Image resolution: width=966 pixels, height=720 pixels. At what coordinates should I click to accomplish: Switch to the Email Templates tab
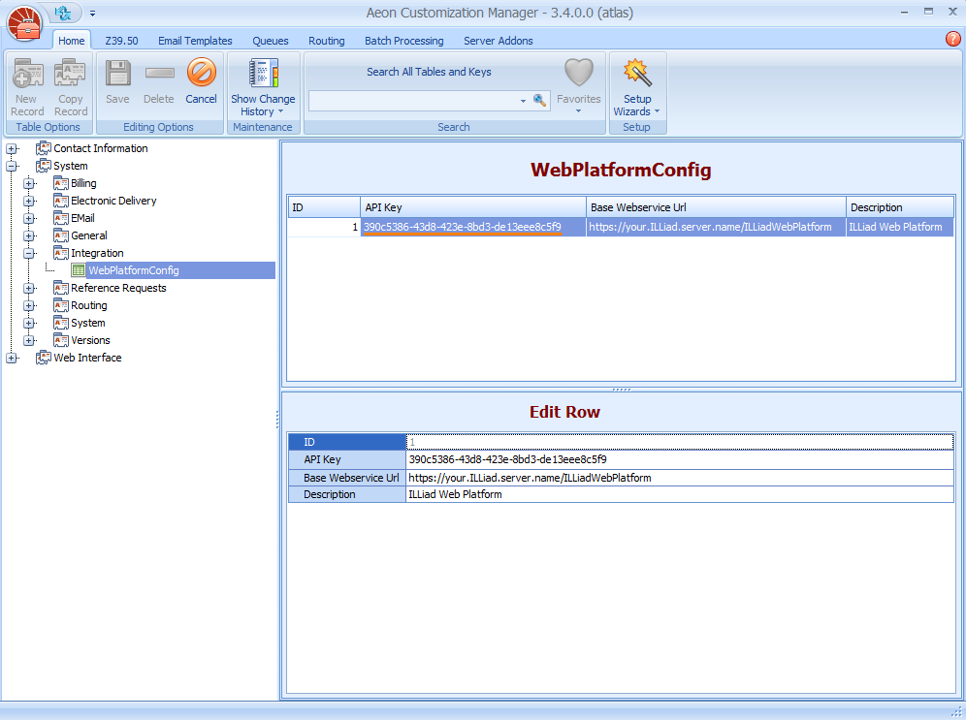195,41
